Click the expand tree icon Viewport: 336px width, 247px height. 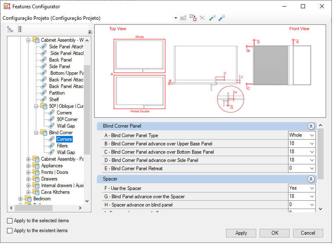click(10, 29)
